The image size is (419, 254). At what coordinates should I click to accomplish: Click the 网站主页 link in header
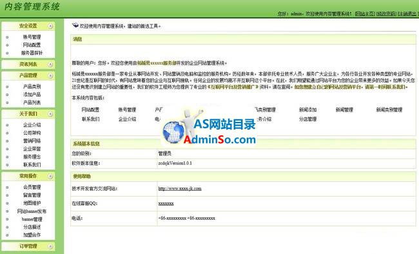(x=365, y=14)
